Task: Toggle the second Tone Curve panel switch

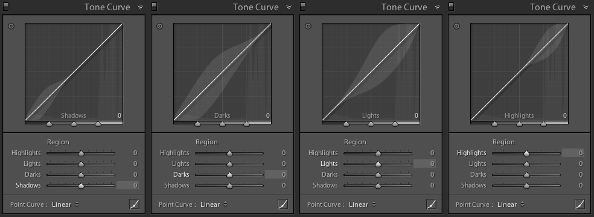Action: point(154,7)
